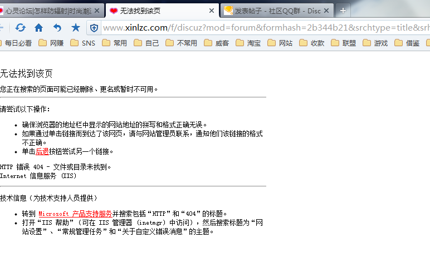Click the undo back arrow icon
Viewport: 430px width, 267px height.
[x=57, y=28]
